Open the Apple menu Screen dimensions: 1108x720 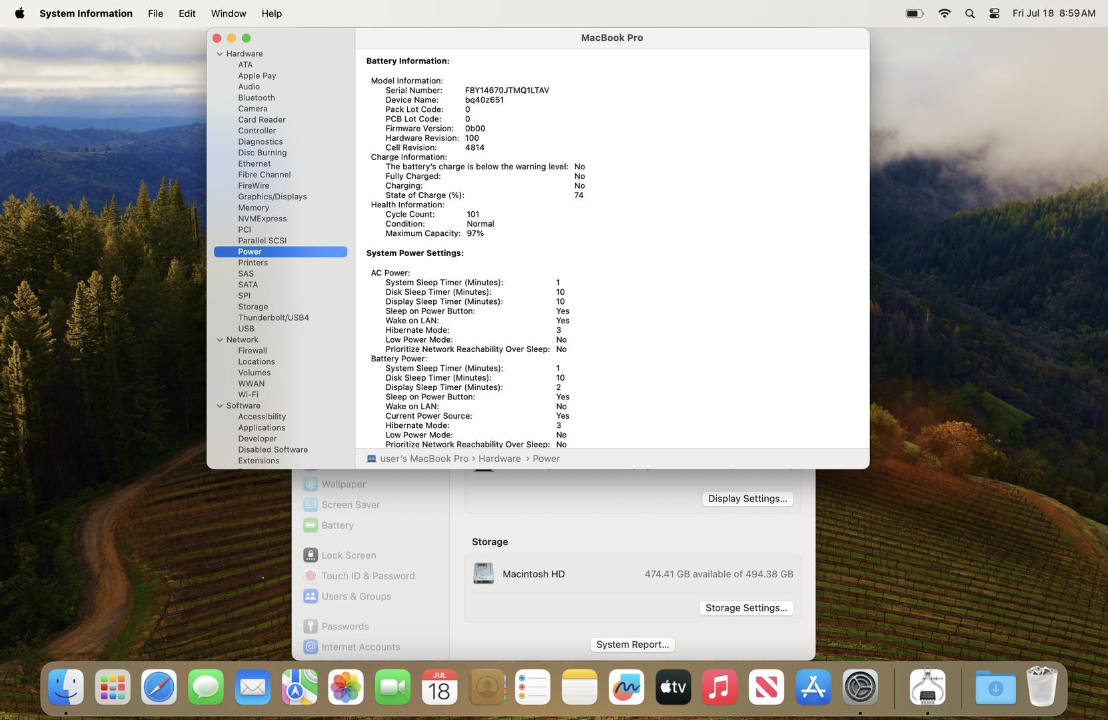tap(19, 13)
